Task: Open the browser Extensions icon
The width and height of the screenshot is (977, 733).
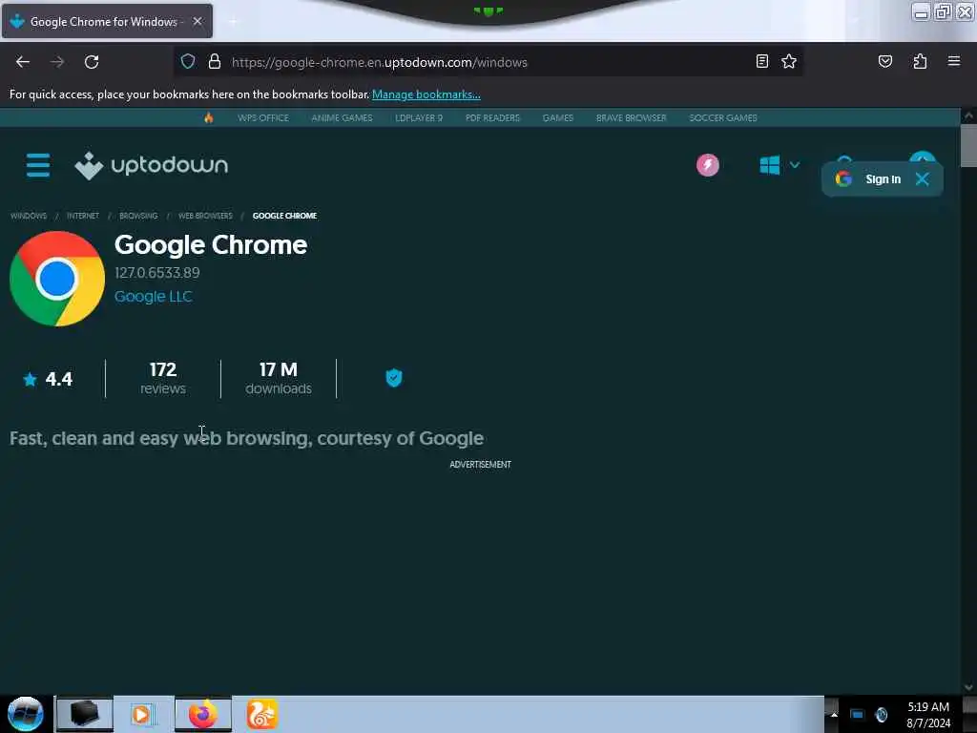Action: 920,61
